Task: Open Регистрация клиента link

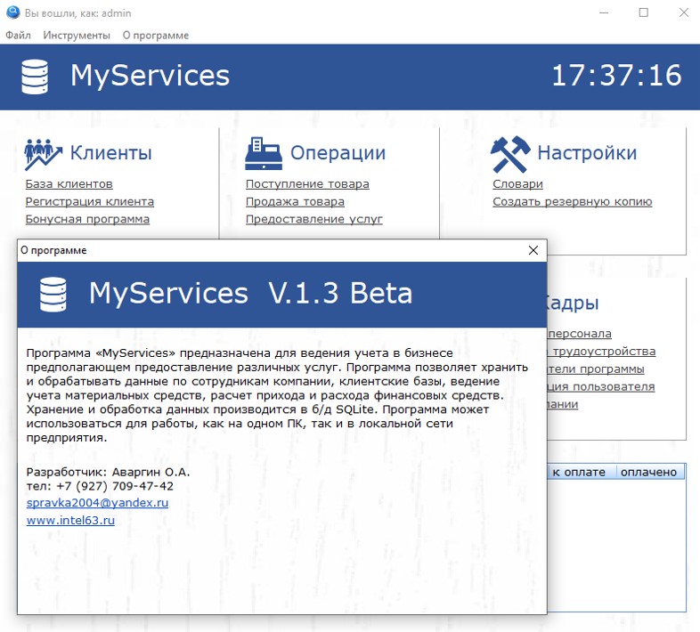Action: pos(89,202)
